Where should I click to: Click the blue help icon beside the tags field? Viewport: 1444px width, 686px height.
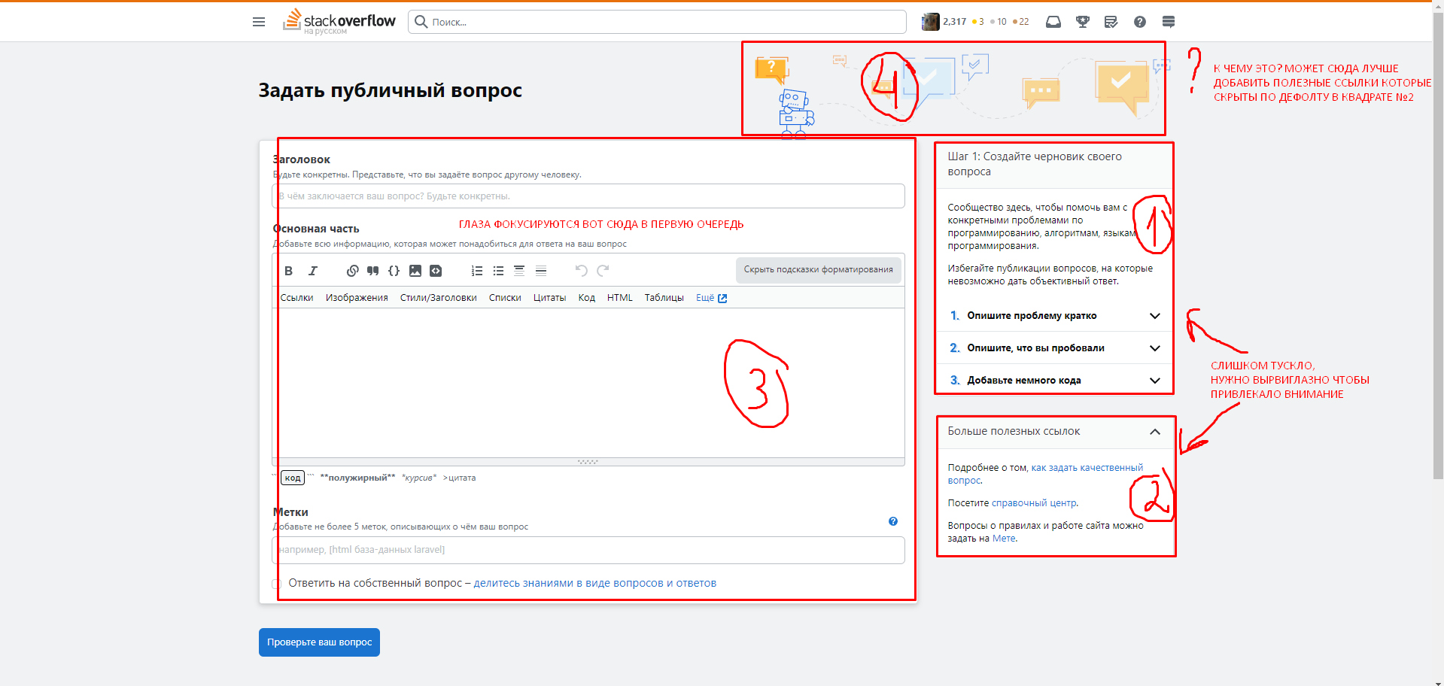(893, 521)
